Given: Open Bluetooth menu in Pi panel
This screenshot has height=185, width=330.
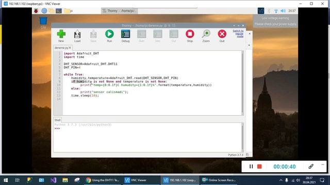Looking at the screenshot, I should click(269, 11).
